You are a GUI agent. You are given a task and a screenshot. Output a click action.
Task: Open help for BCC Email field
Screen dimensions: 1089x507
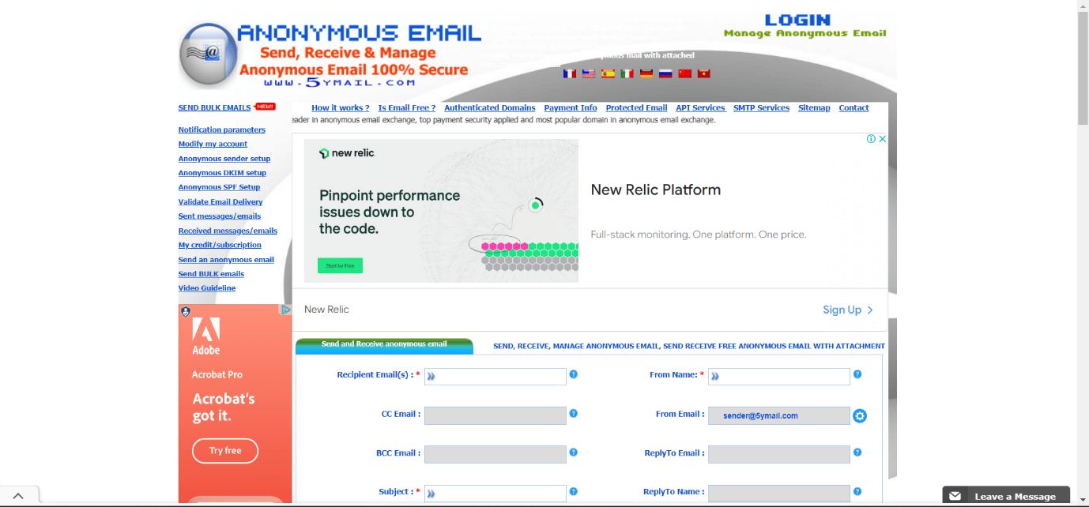coord(574,453)
